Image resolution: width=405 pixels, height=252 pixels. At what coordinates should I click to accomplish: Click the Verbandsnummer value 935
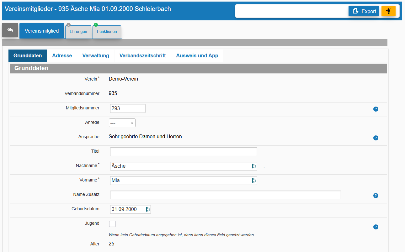click(113, 93)
